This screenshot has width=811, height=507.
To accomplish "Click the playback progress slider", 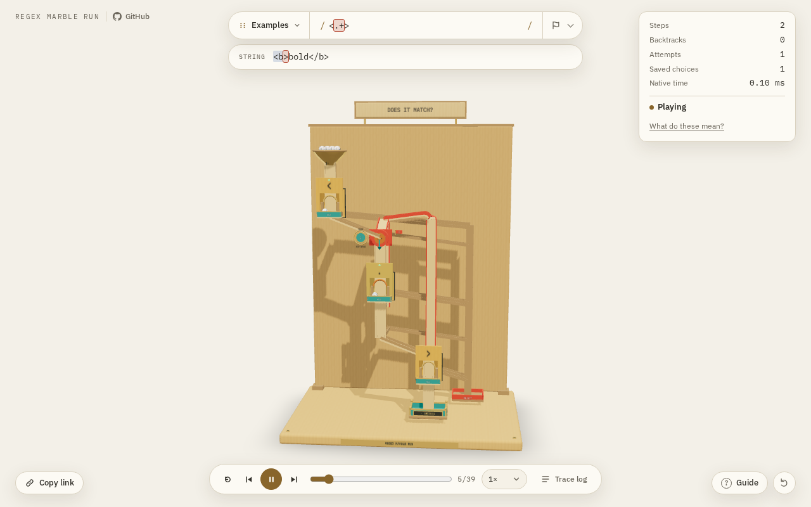I will (381, 479).
